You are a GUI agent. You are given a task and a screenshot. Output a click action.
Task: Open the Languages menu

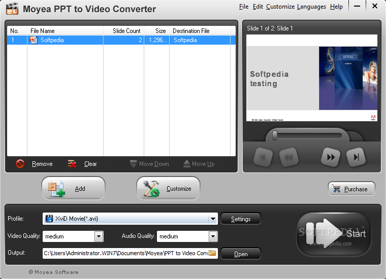pos(311,7)
